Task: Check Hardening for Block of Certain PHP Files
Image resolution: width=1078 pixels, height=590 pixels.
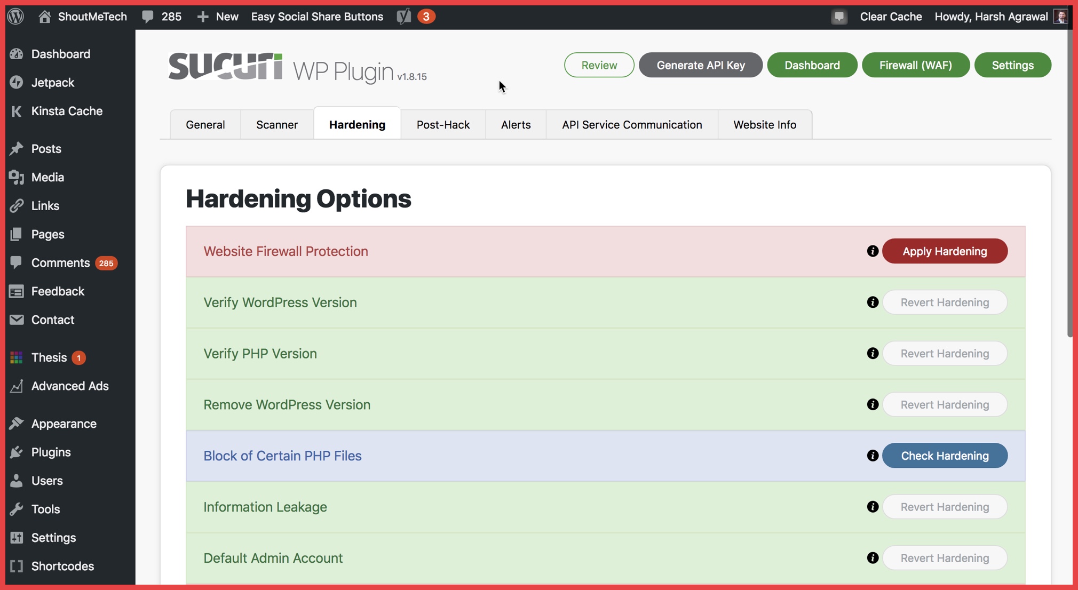Action: click(x=945, y=456)
